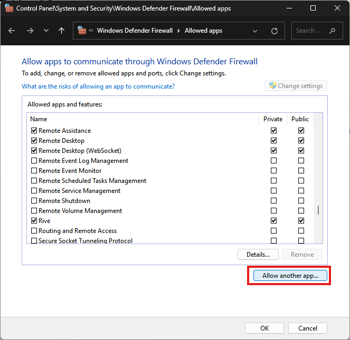Expand breadcrumb chevron after Windows Defender Firewall
Viewport: 350px width, 340px height.
pos(178,31)
